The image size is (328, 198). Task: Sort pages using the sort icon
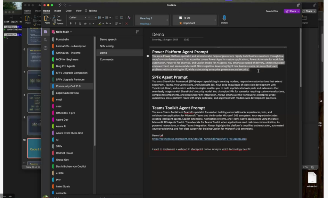pyautogui.click(x=137, y=32)
